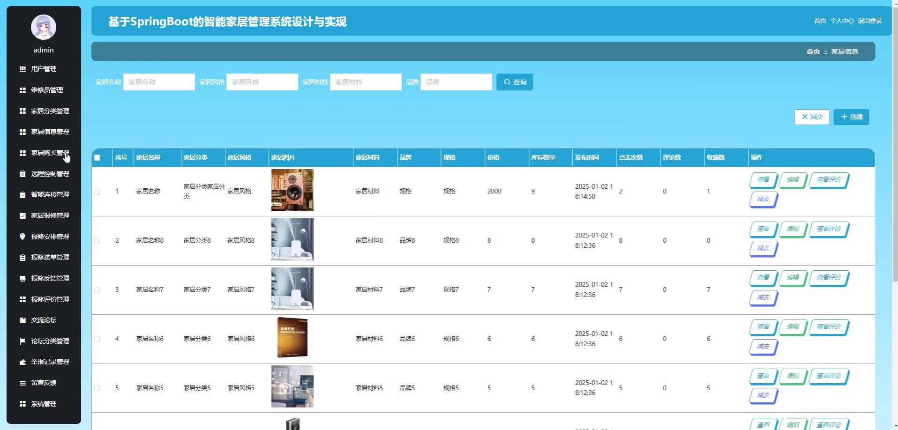Open the speaker thumbnail in row 1

(292, 190)
